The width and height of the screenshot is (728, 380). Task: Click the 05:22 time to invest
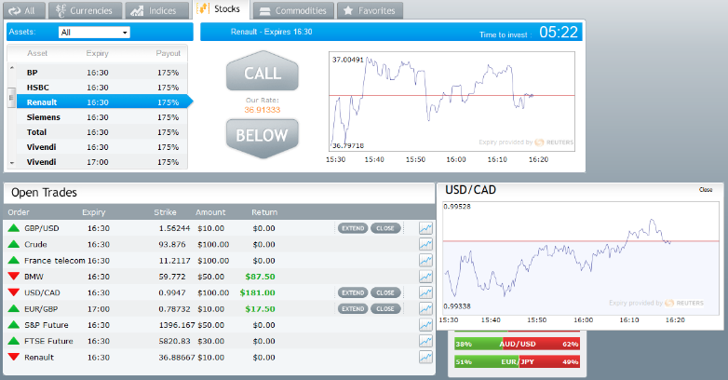[x=559, y=32]
